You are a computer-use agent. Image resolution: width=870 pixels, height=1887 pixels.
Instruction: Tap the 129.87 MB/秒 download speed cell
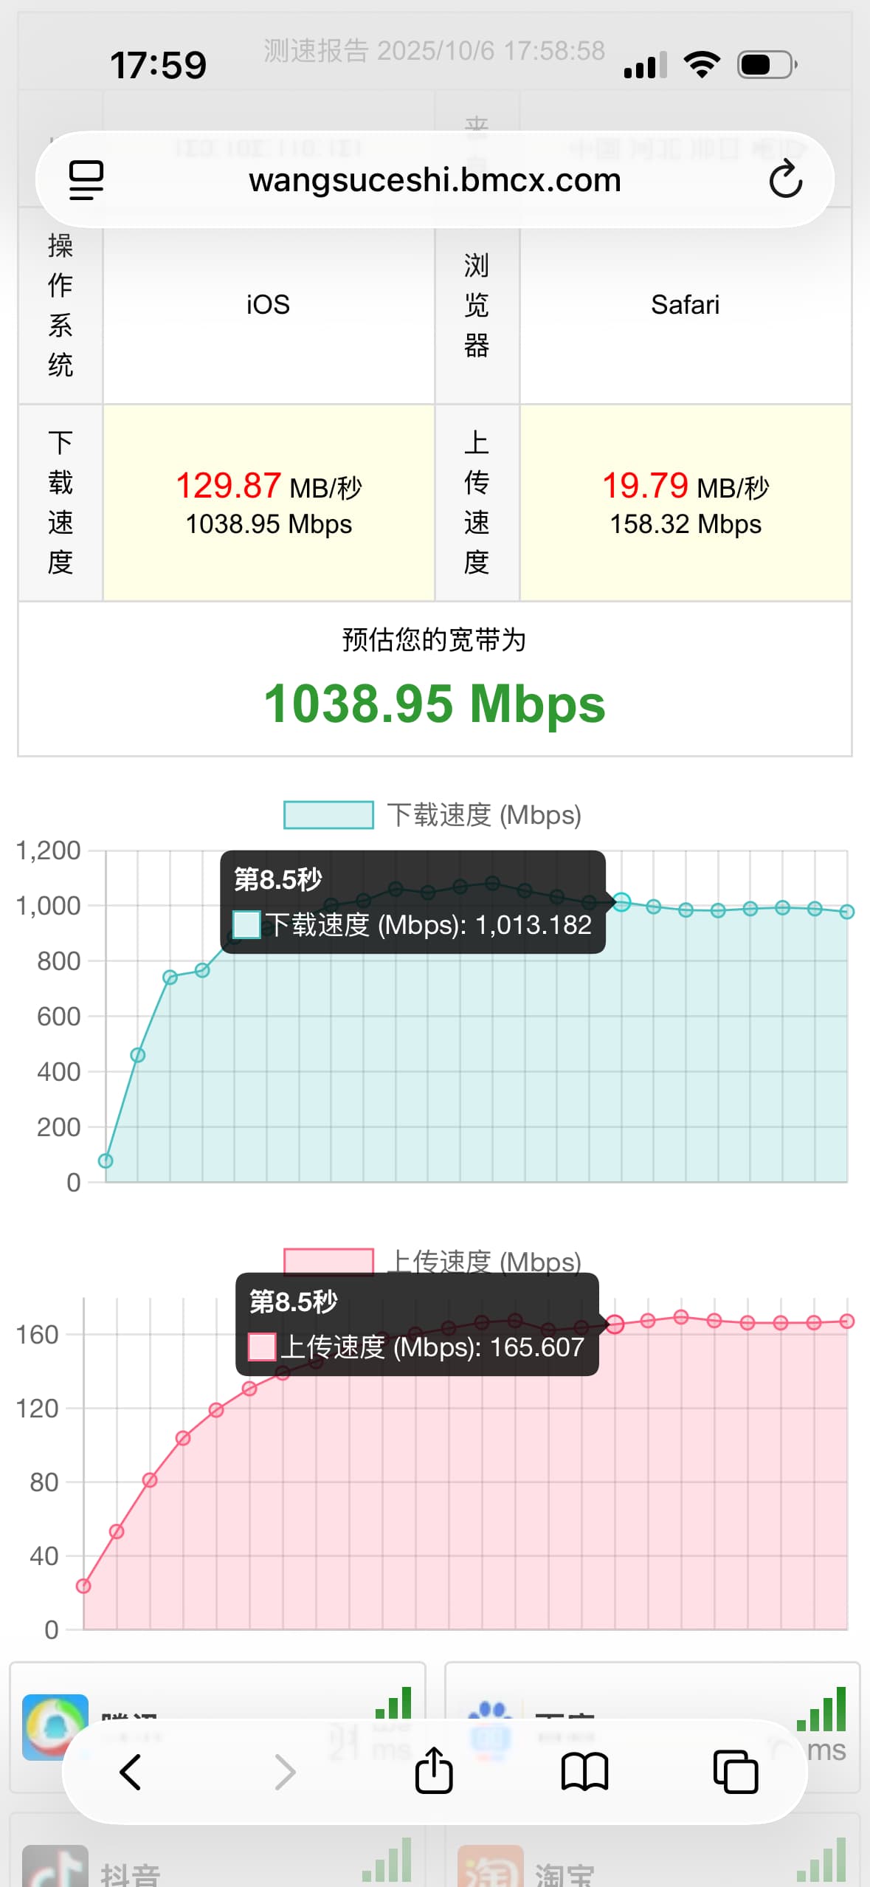click(x=269, y=503)
